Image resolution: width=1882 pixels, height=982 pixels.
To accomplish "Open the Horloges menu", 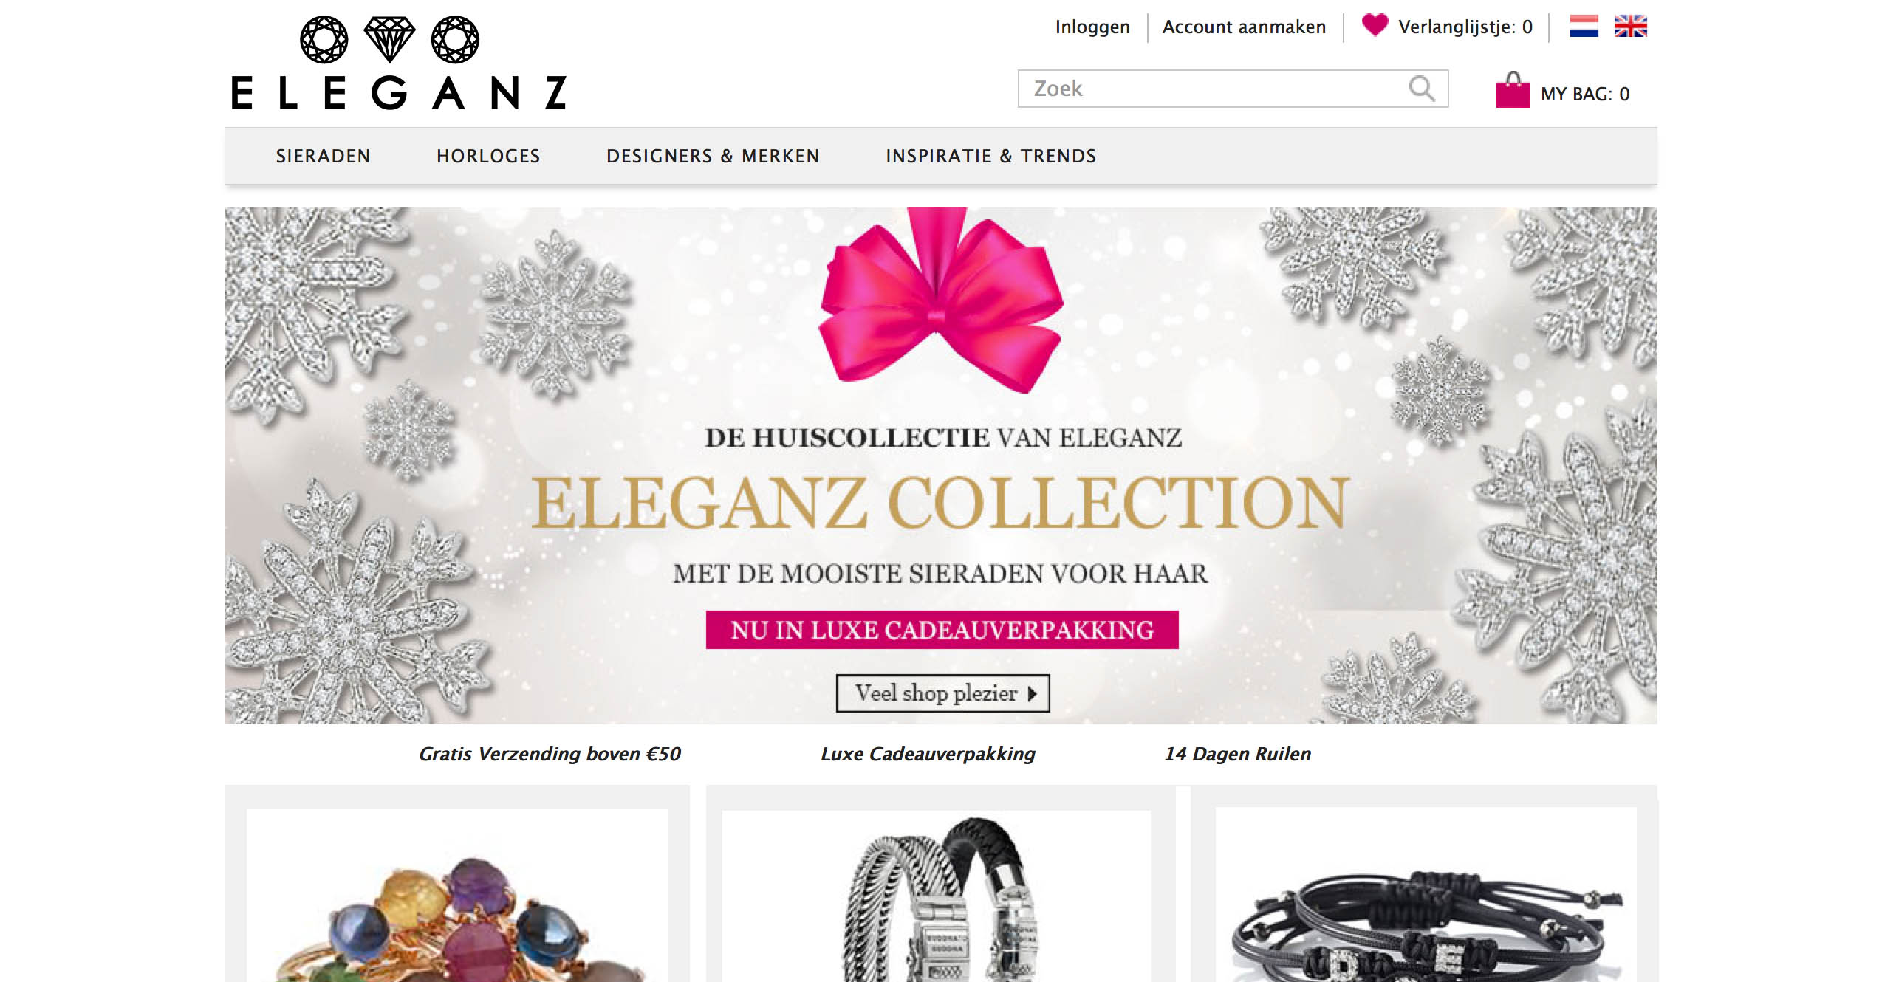I will 488,157.
